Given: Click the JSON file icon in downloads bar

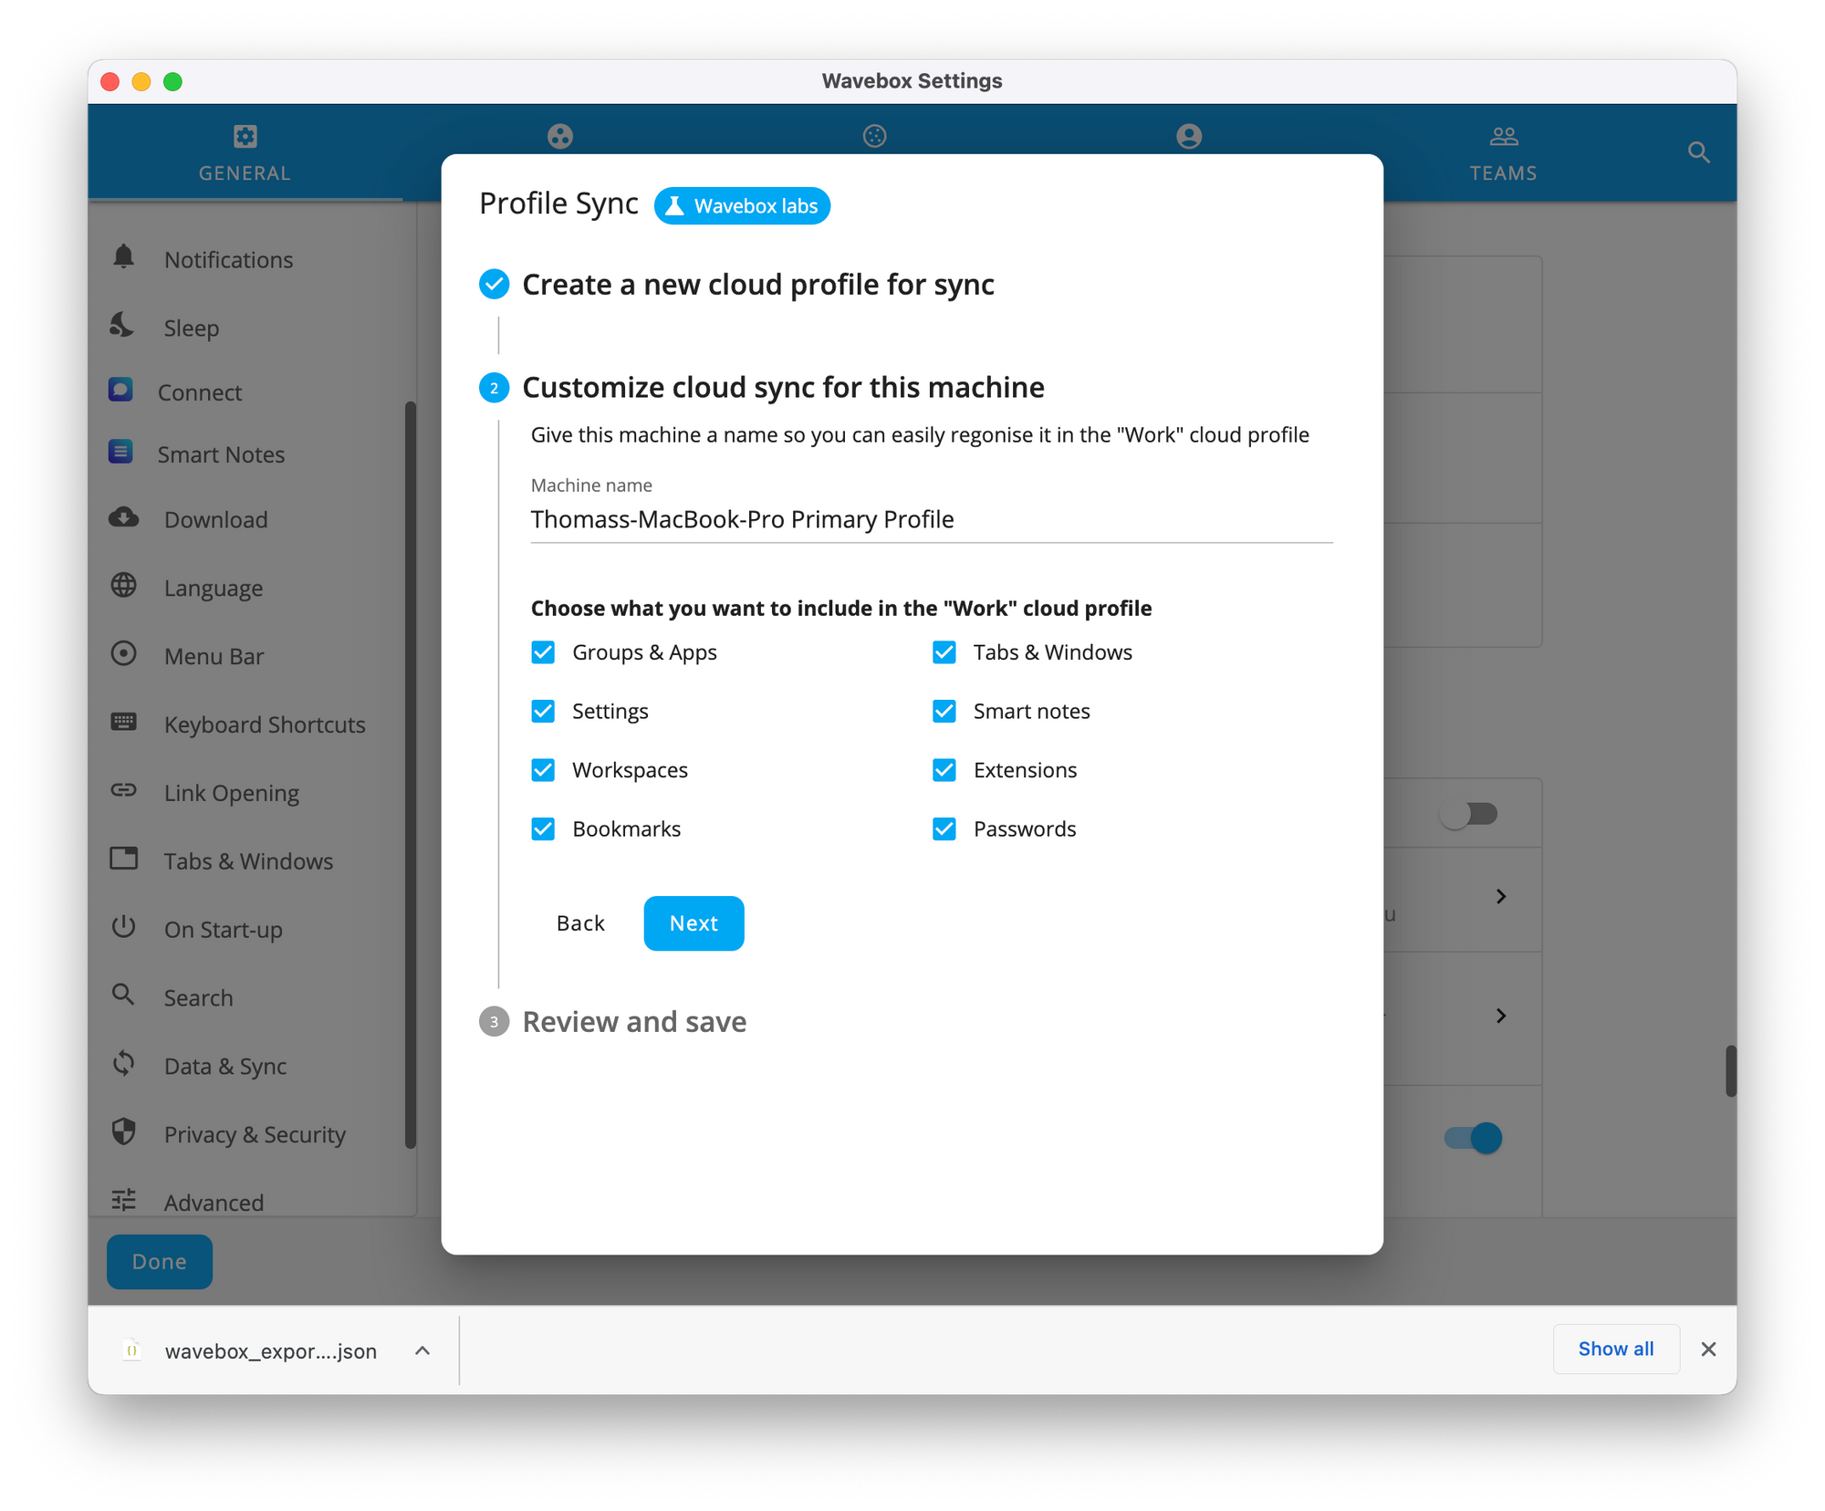Looking at the screenshot, I should point(132,1350).
